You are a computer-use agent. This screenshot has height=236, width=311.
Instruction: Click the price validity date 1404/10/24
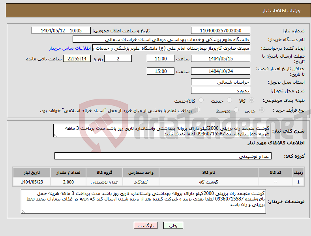220,71
